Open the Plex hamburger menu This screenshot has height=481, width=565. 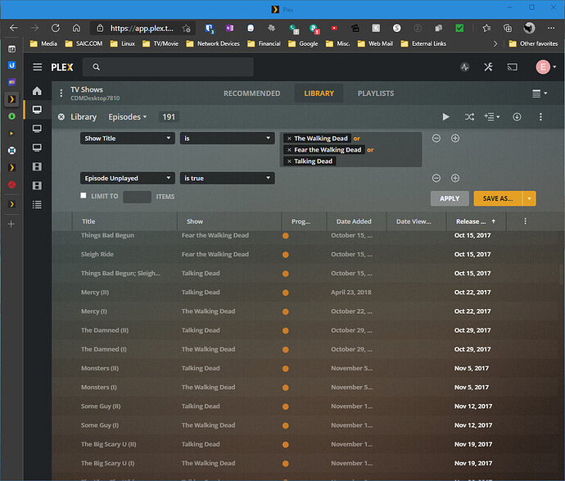[38, 67]
